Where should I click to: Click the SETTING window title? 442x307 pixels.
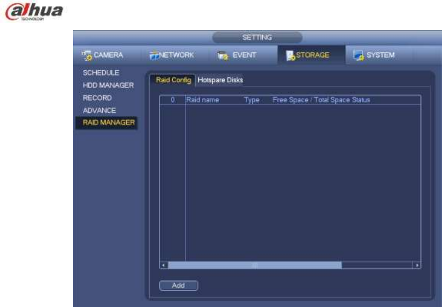click(257, 37)
